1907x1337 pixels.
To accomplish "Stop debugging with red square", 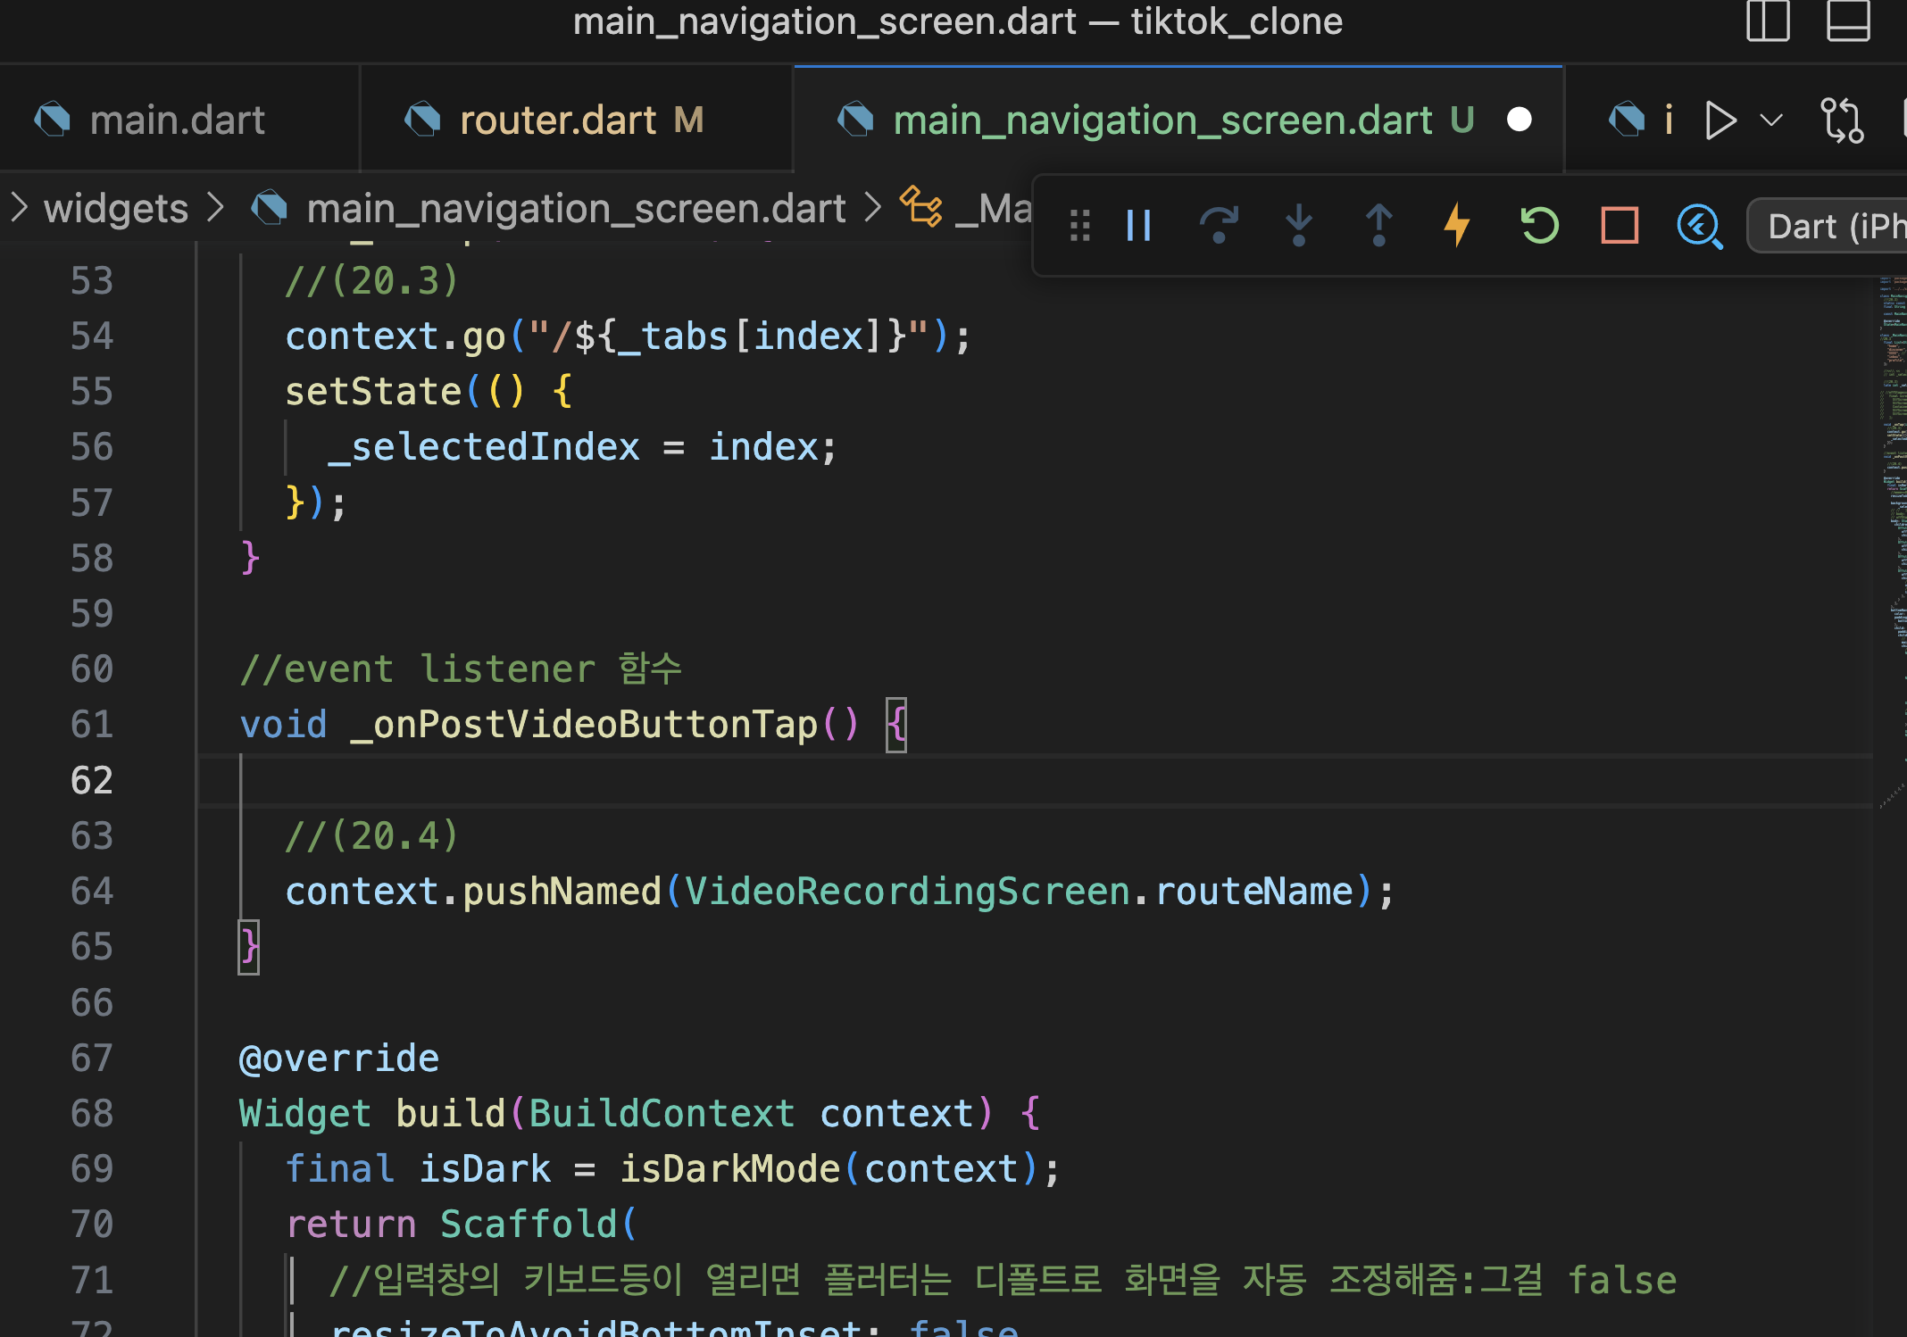I will point(1620,226).
